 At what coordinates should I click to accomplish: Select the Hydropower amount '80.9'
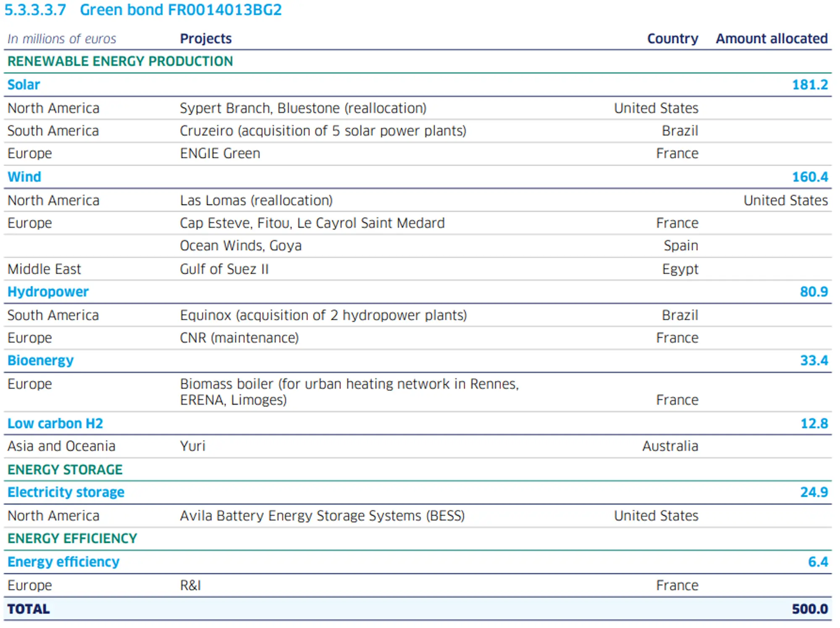(814, 292)
